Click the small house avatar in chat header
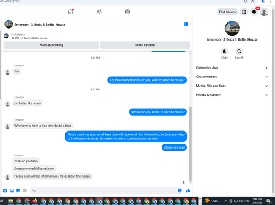Viewport: 275px width, 205px height. point(9,24)
